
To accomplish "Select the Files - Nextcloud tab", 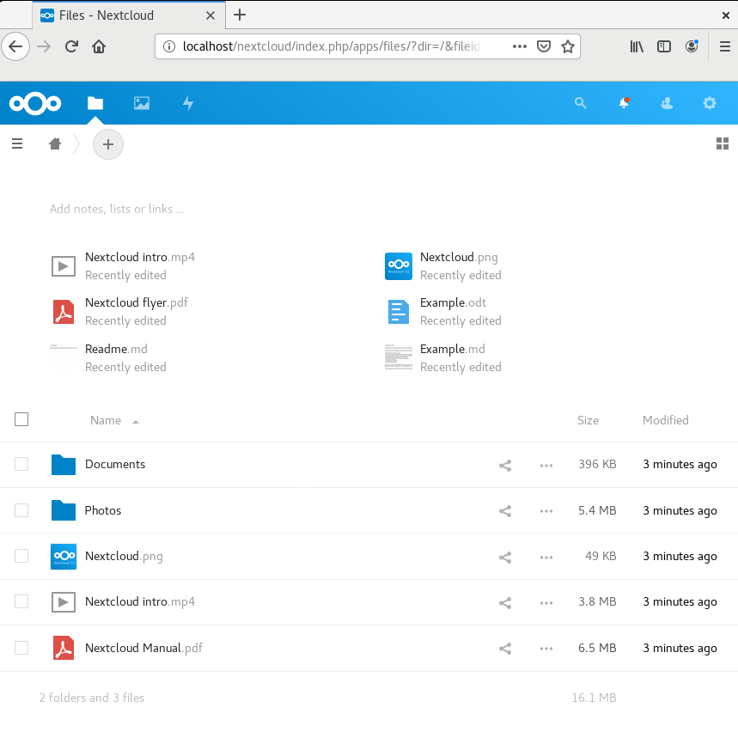I will [x=129, y=15].
